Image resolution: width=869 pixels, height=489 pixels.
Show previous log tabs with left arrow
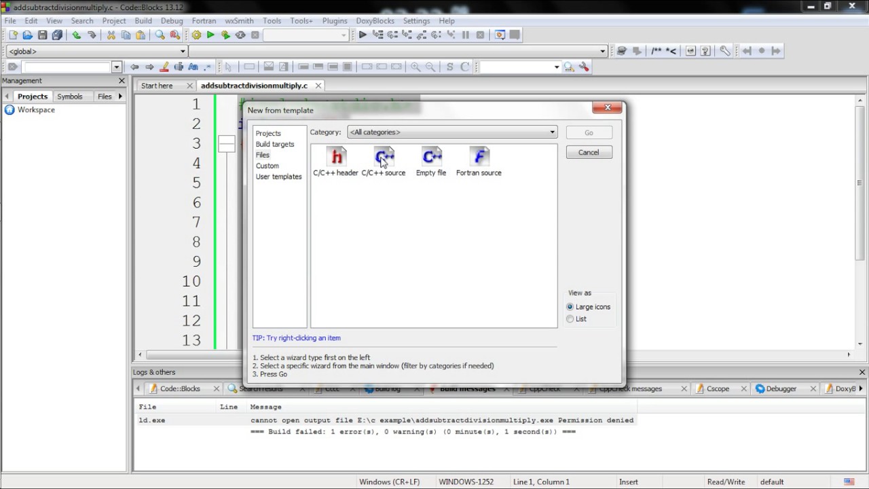click(x=138, y=388)
